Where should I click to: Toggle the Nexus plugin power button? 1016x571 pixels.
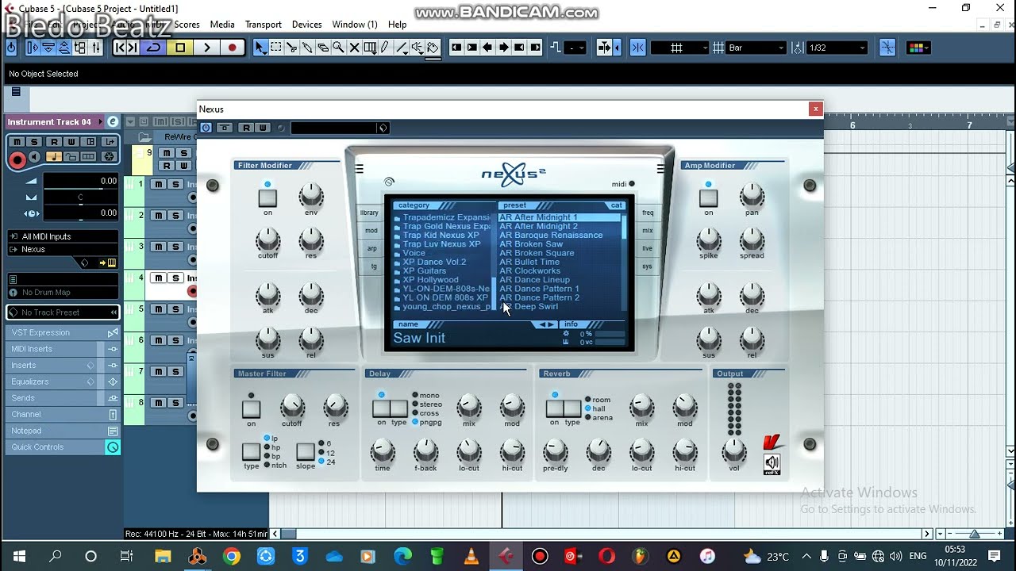[206, 128]
